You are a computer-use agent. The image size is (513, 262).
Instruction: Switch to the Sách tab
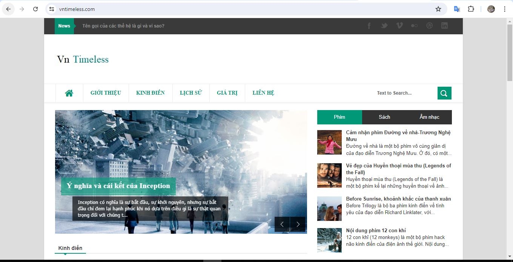(x=384, y=117)
